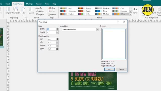Apply the Foundry color scheme
This screenshot has width=161, height=91.
[x=120, y=11]
